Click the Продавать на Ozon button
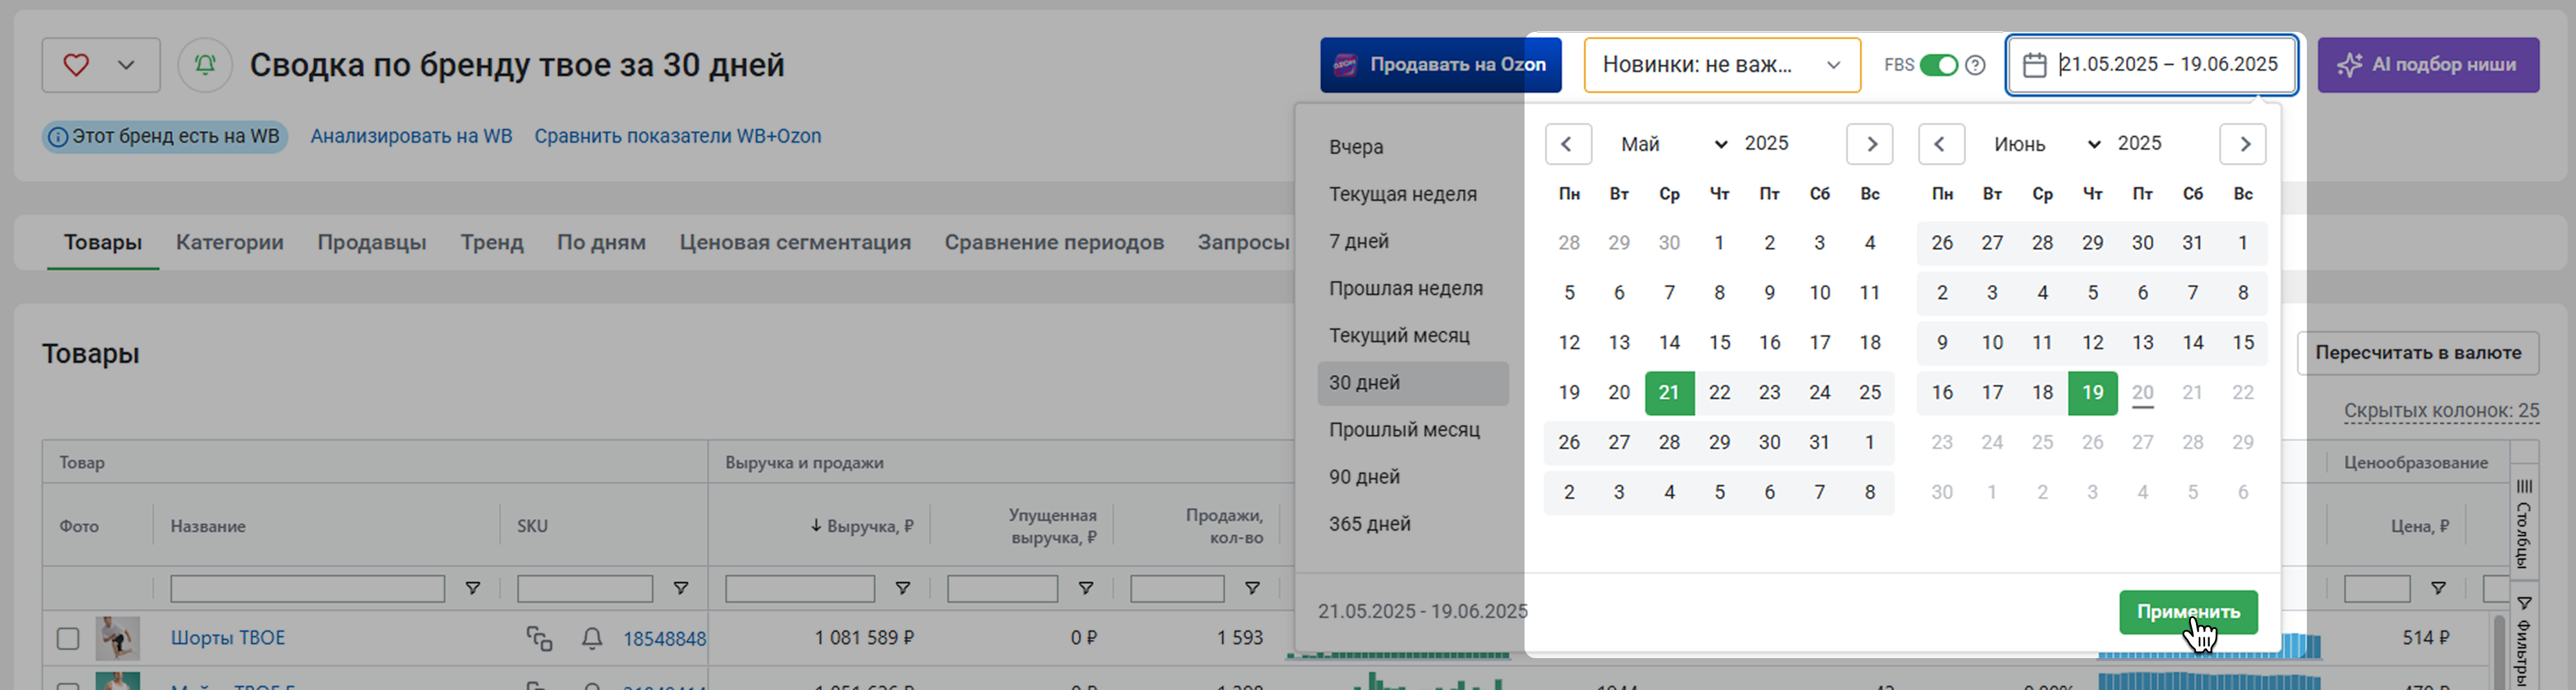2576x690 pixels. click(1441, 65)
